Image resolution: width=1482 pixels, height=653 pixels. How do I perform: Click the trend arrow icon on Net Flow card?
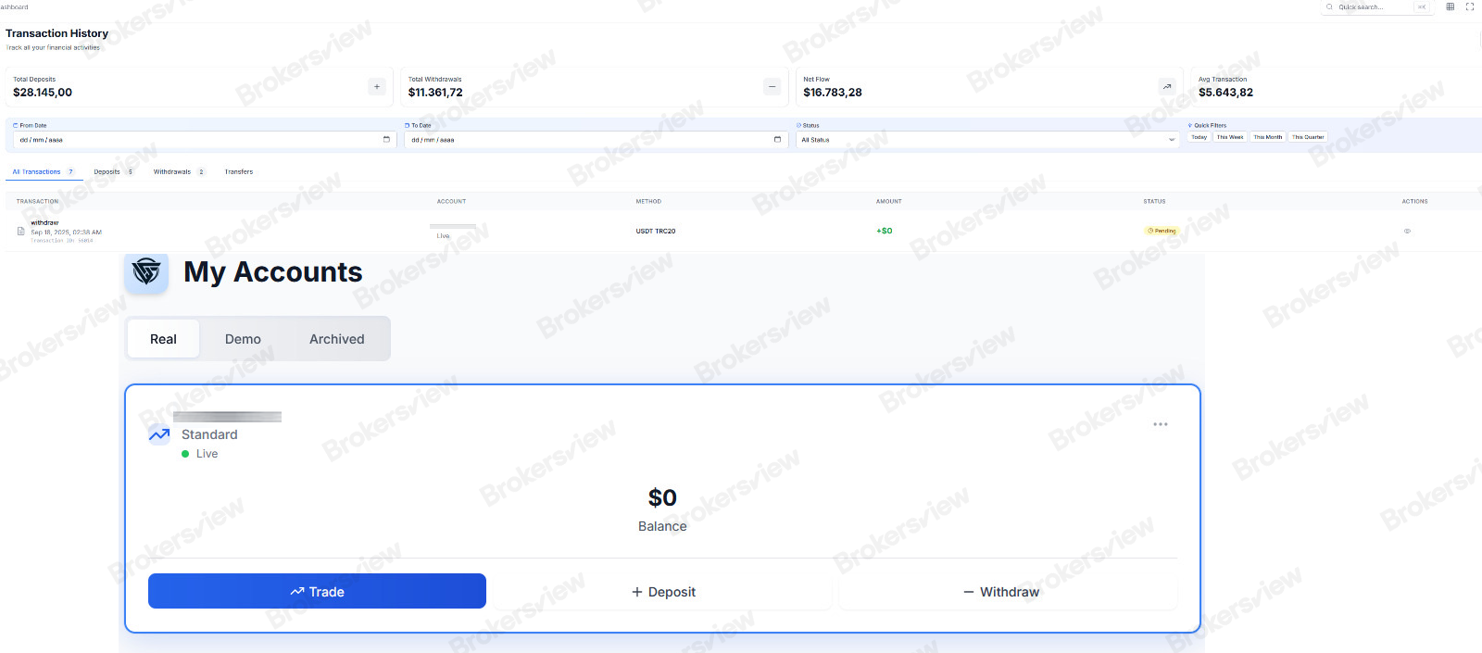pyautogui.click(x=1167, y=86)
